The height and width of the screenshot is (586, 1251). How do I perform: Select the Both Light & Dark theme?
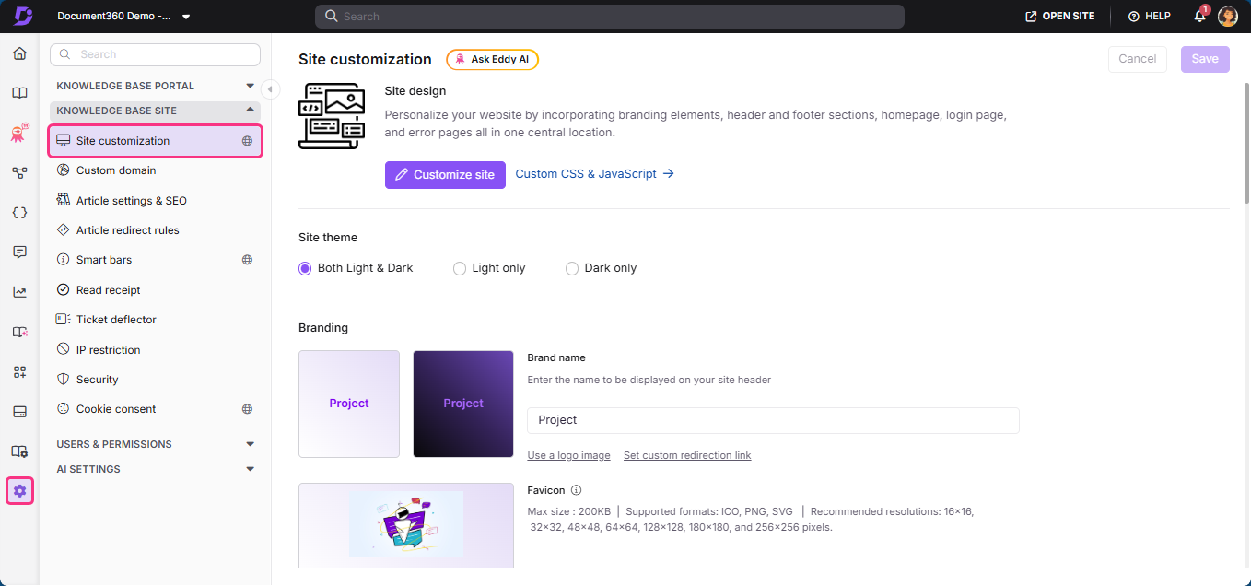(x=356, y=268)
